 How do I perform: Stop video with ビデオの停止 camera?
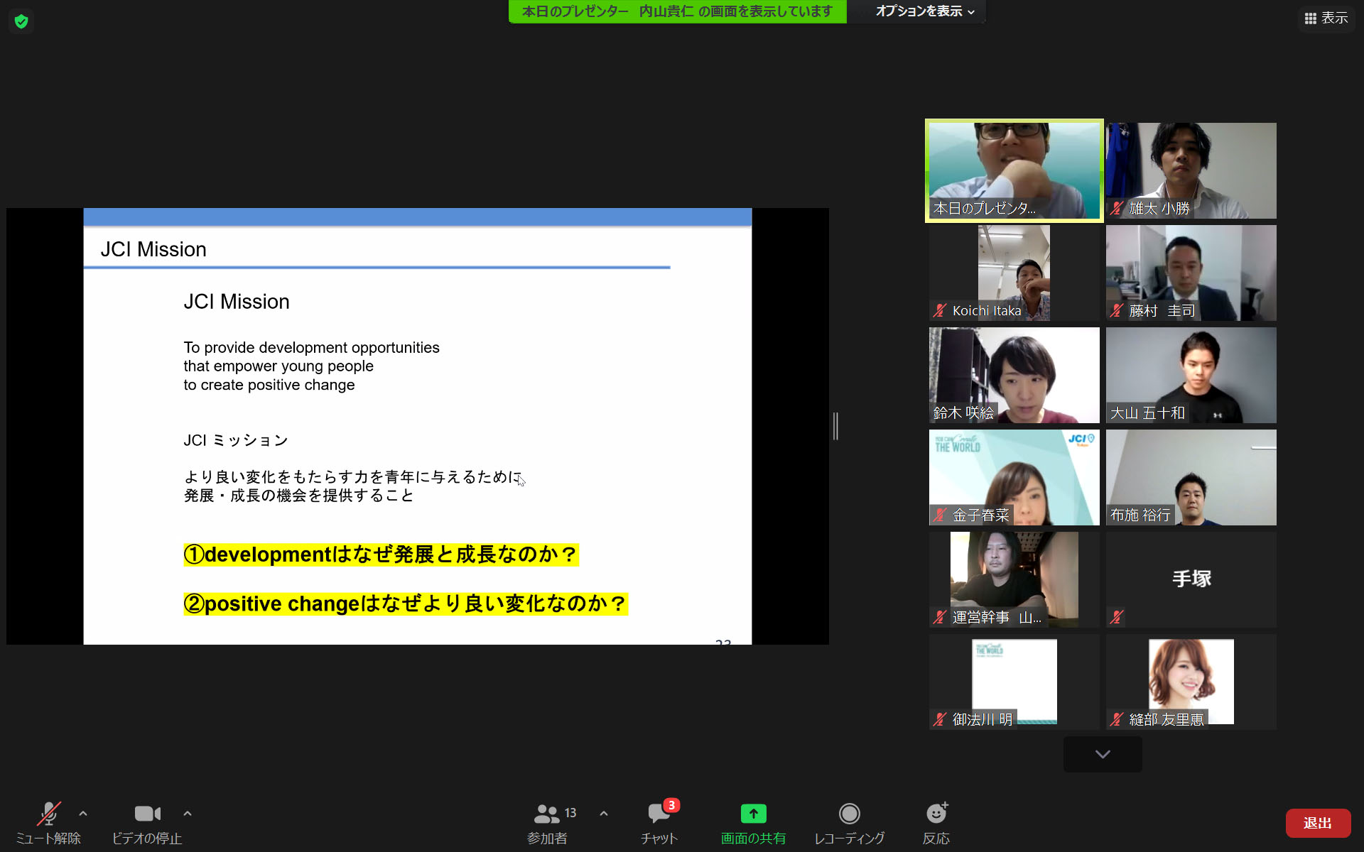tap(147, 814)
